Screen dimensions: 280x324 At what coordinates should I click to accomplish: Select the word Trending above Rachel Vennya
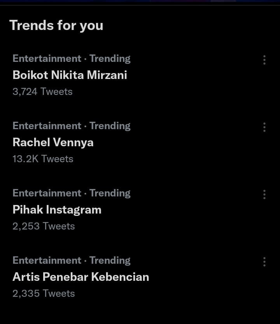[x=110, y=126]
